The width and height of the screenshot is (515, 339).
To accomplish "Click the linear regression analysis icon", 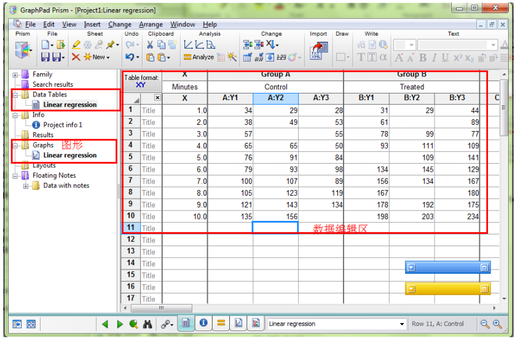I will 188,45.
